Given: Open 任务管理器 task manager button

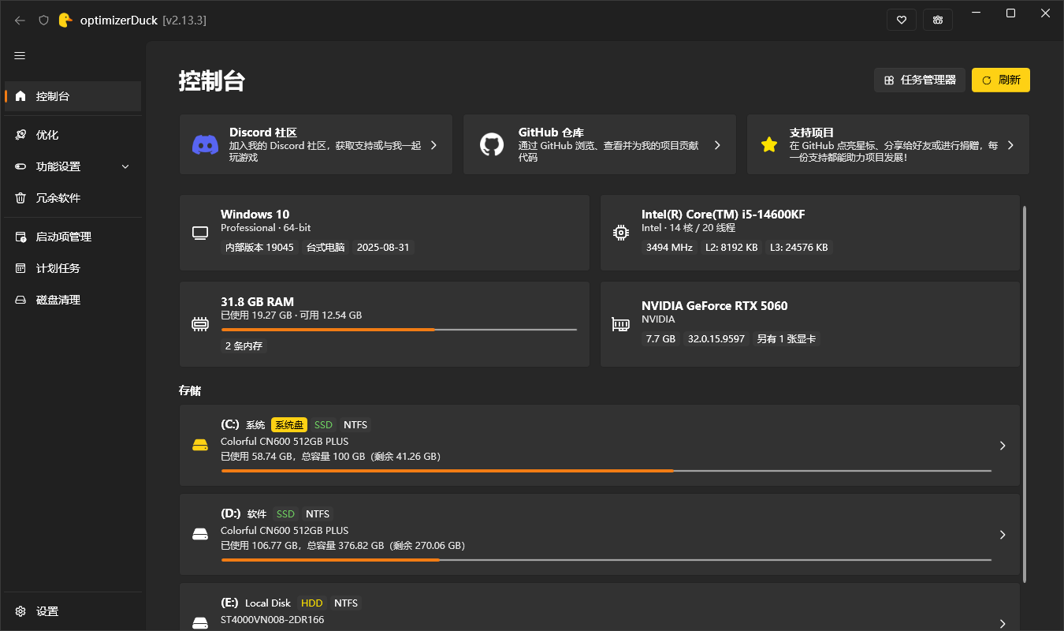Looking at the screenshot, I should (920, 80).
